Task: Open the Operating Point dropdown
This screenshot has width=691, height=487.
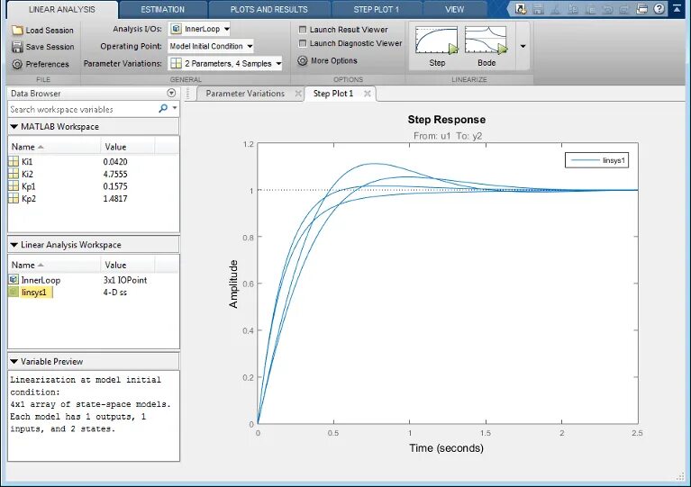Action: 211,46
